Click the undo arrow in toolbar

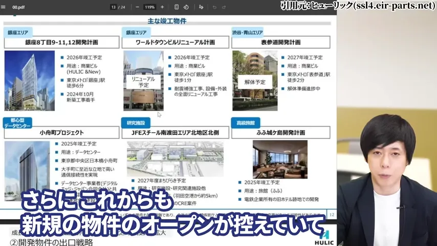coord(214,7)
